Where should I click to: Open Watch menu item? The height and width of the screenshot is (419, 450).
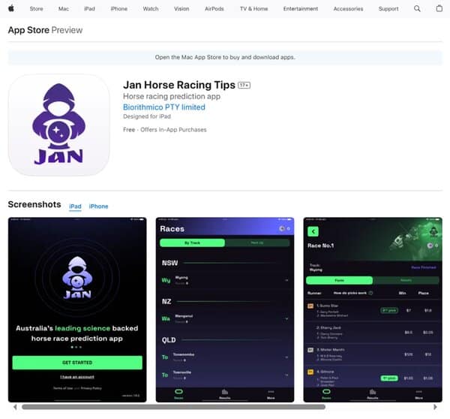tap(151, 9)
